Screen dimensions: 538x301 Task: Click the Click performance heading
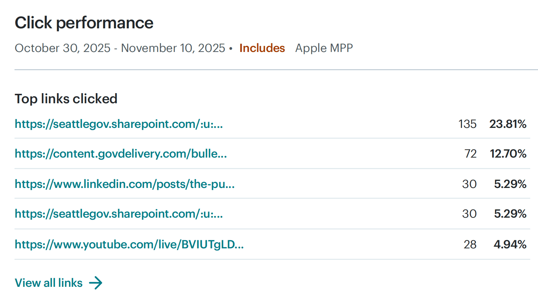pyautogui.click(x=84, y=23)
